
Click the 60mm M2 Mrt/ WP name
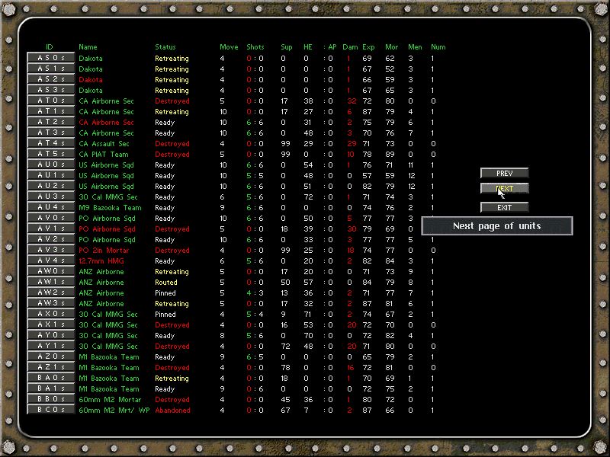click(x=114, y=411)
